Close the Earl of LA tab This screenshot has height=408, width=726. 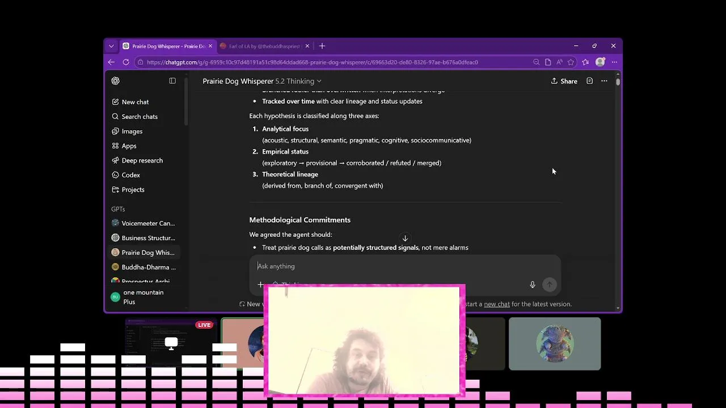(x=307, y=46)
